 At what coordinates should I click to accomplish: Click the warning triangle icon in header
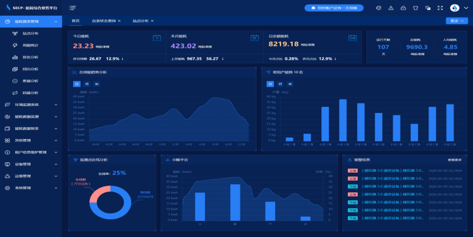[391, 8]
